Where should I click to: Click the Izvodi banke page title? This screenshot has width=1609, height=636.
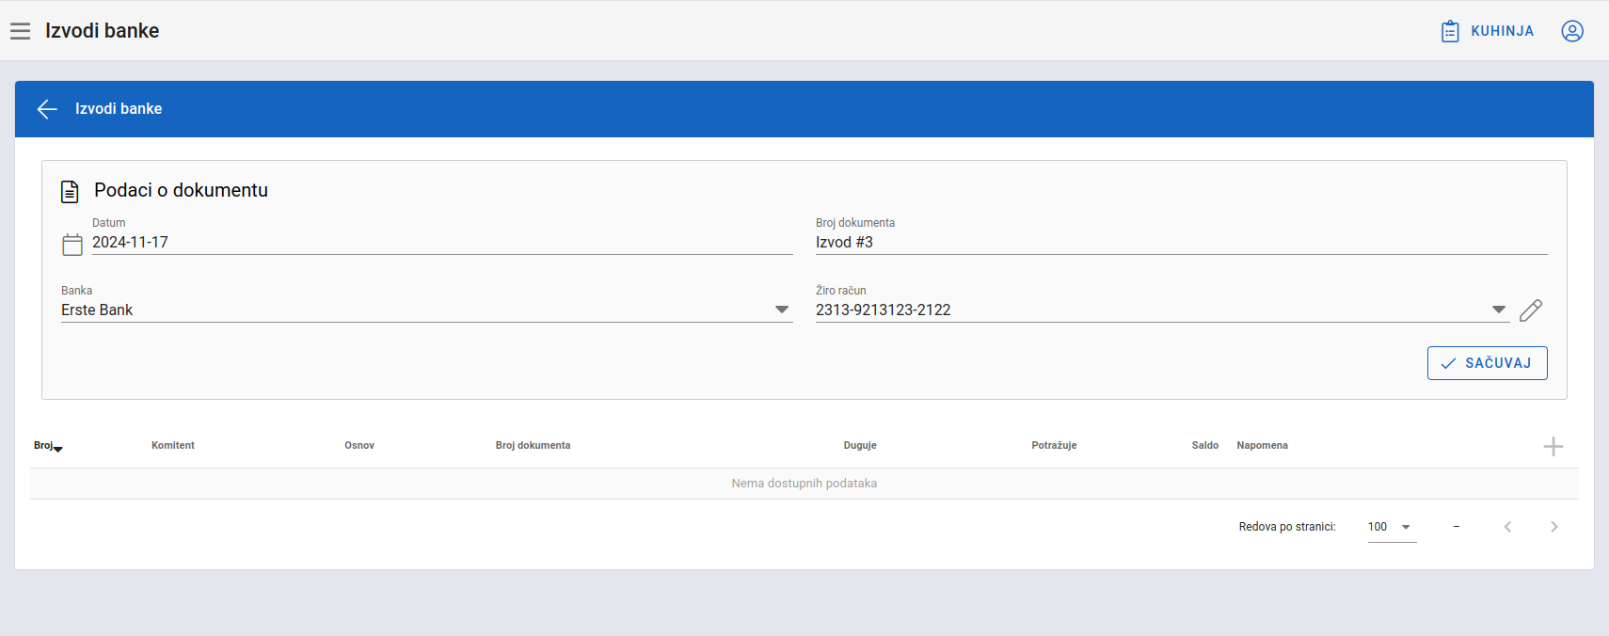[103, 31]
